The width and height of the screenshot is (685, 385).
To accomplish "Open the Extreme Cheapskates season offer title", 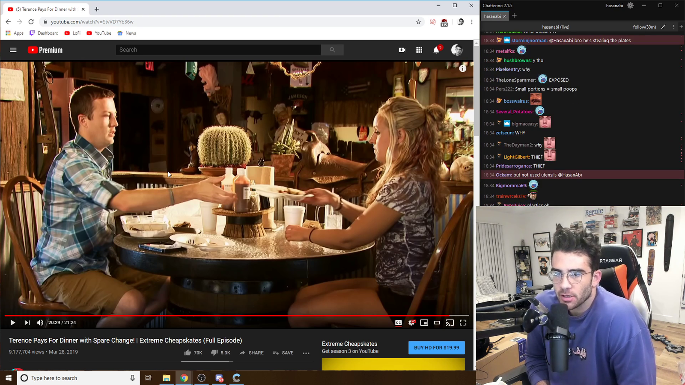I will (x=349, y=344).
